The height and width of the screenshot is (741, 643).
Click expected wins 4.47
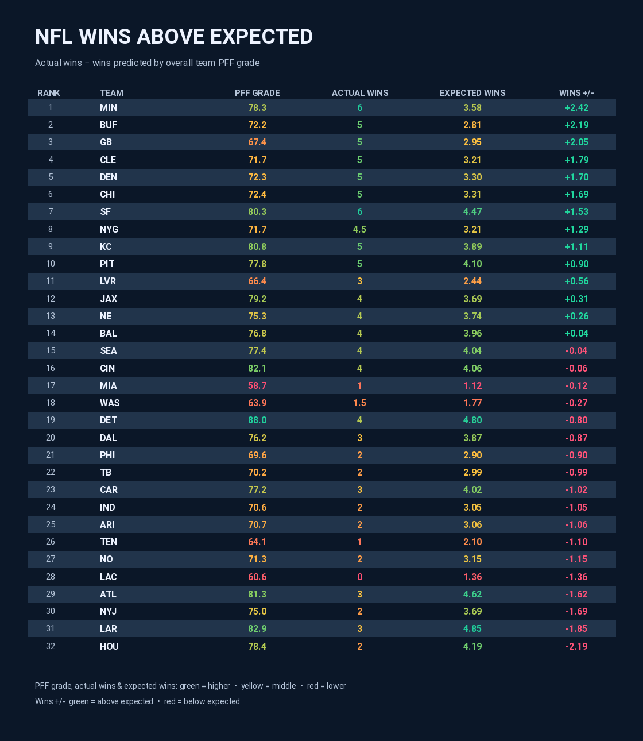pyautogui.click(x=472, y=211)
